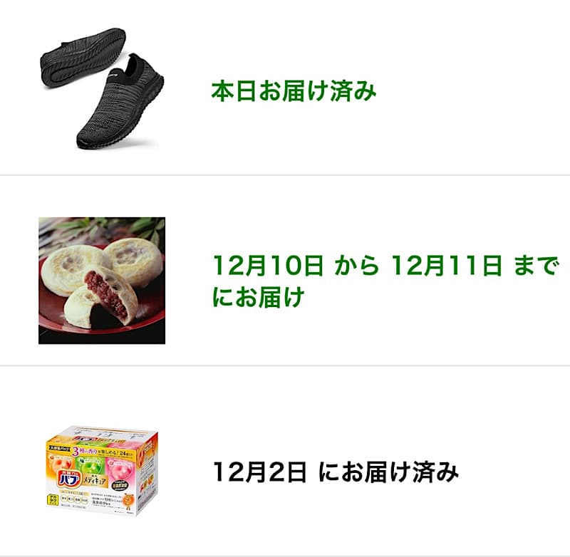This screenshot has height=557, width=570.
Task: Click the '本日お届け済み' delivery status
Action: (x=294, y=91)
